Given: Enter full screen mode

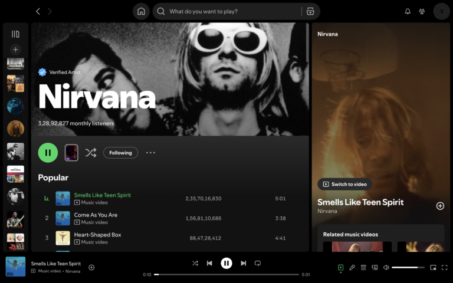Looking at the screenshot, I should click(x=444, y=267).
